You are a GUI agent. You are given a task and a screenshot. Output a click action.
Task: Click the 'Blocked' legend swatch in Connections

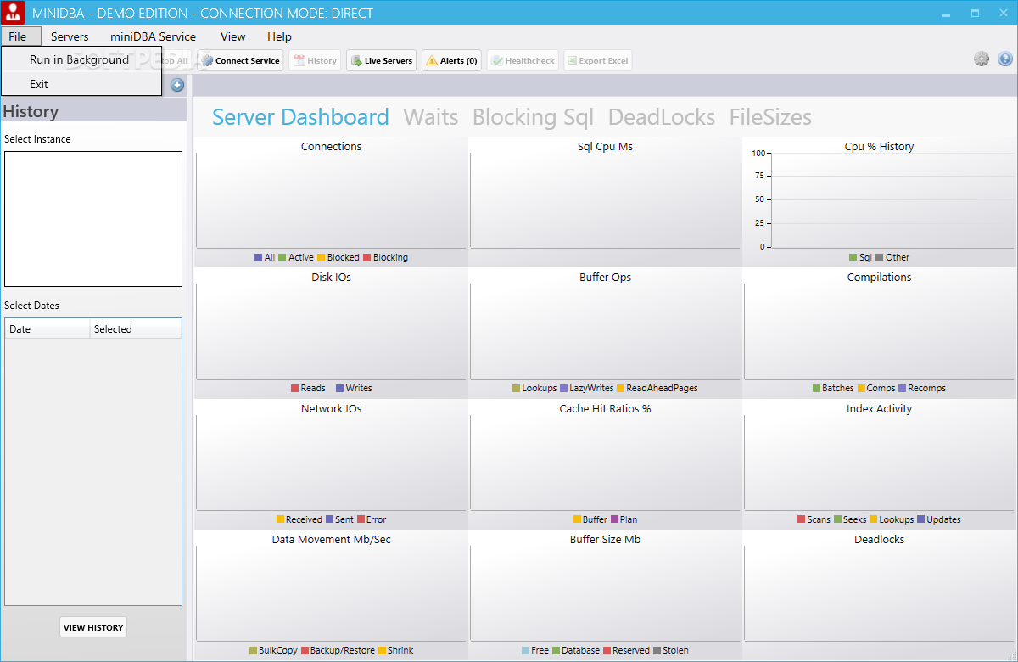[x=321, y=257]
